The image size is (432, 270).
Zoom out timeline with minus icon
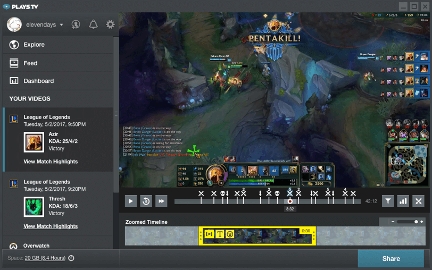pyautogui.click(x=393, y=222)
